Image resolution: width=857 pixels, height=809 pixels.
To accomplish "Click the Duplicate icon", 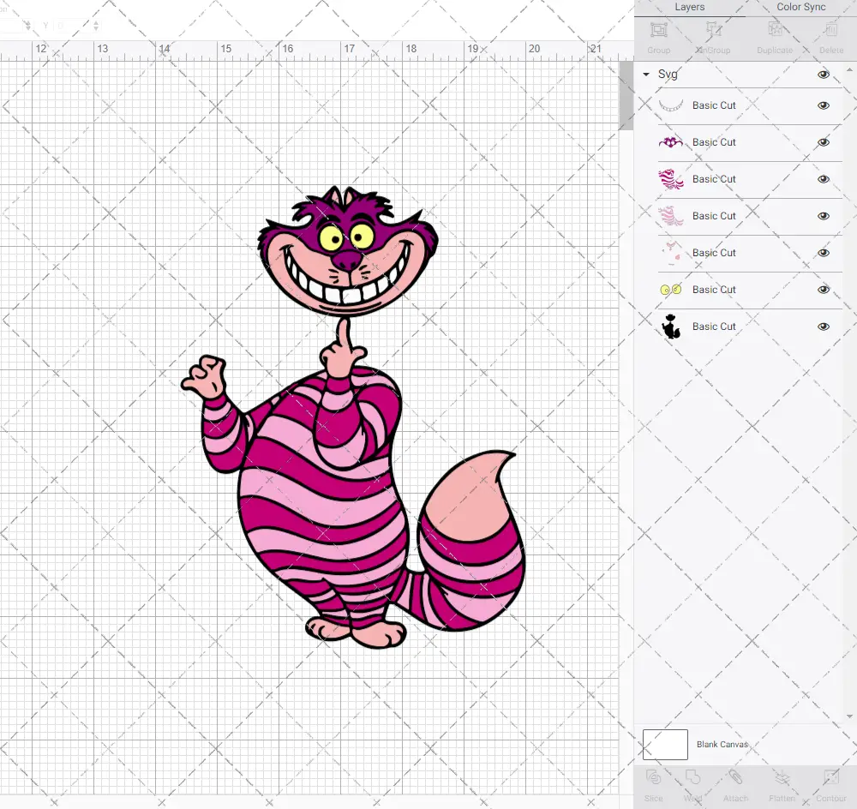I will (x=775, y=29).
